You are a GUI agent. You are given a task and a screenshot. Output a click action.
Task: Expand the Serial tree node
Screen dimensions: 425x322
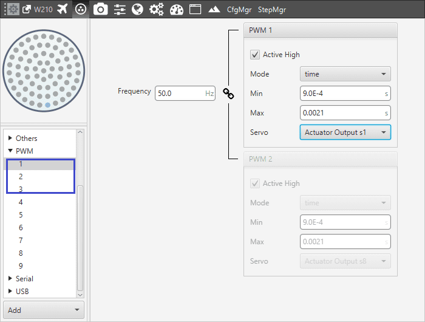click(10, 278)
